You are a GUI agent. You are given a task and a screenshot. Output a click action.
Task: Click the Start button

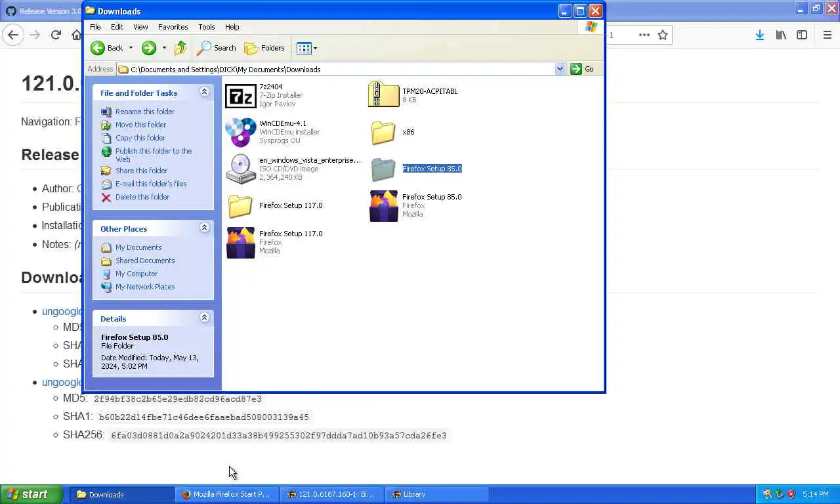31,494
